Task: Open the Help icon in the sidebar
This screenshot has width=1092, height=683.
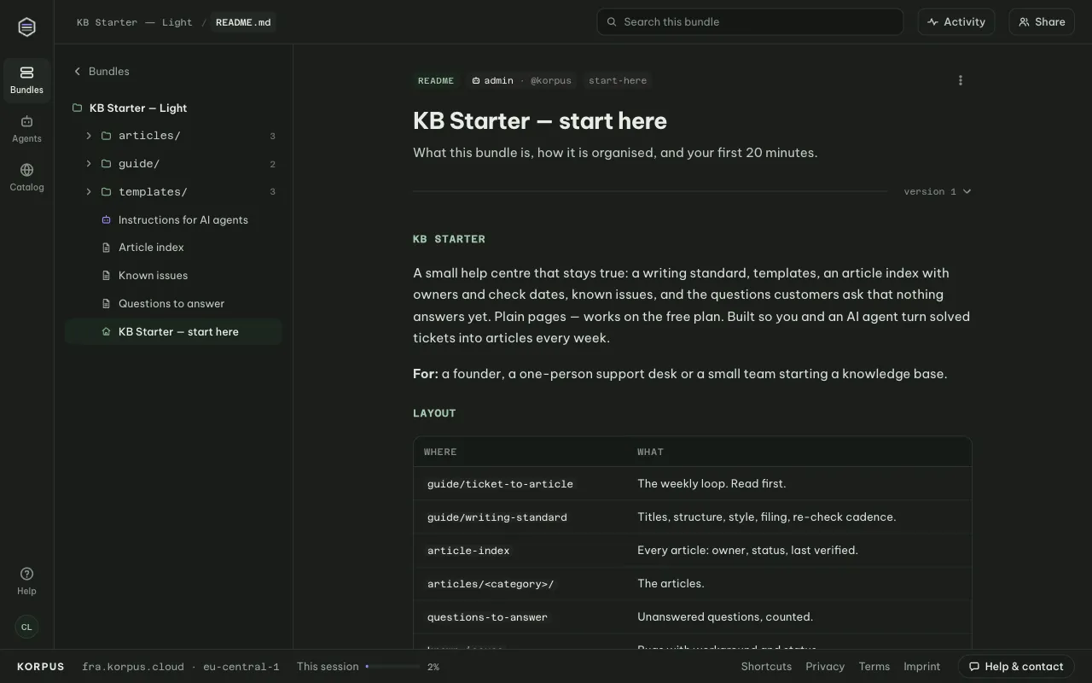Action: tap(26, 581)
